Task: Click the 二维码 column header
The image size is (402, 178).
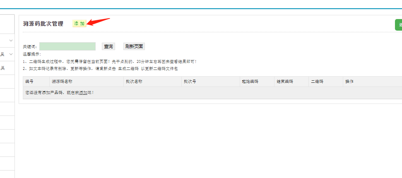Action: point(317,82)
